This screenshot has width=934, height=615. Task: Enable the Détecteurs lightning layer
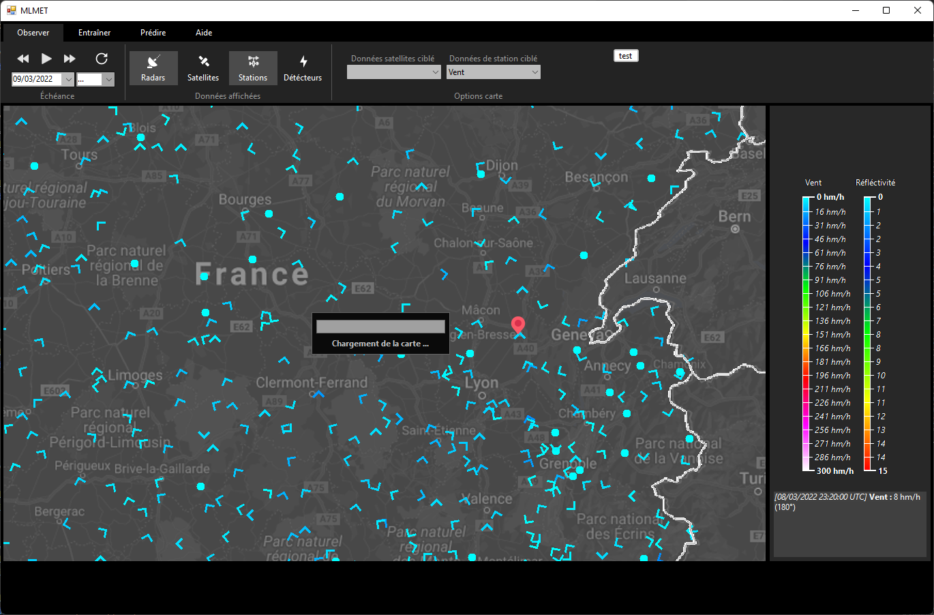(x=303, y=68)
